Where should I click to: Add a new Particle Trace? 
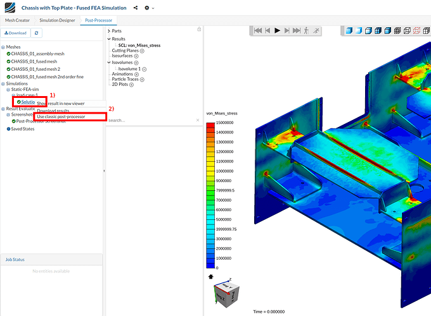(x=142, y=80)
